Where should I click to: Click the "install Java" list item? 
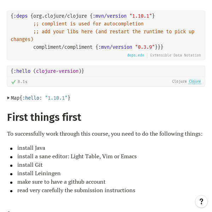point(31,148)
